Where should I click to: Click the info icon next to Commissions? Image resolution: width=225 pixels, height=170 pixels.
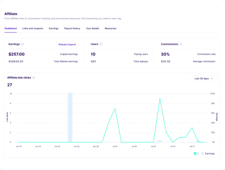pyautogui.click(x=181, y=44)
